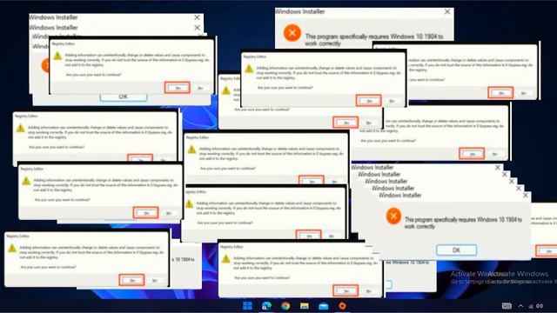Viewport: 557px width, 313px height.
Task: Click Yes in the bottom-left Registry Editor dialog
Action: point(131,280)
